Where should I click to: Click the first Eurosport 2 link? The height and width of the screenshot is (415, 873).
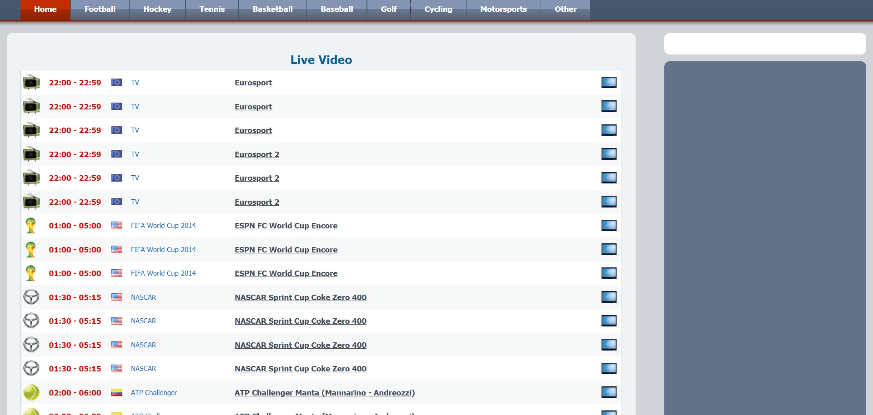257,154
